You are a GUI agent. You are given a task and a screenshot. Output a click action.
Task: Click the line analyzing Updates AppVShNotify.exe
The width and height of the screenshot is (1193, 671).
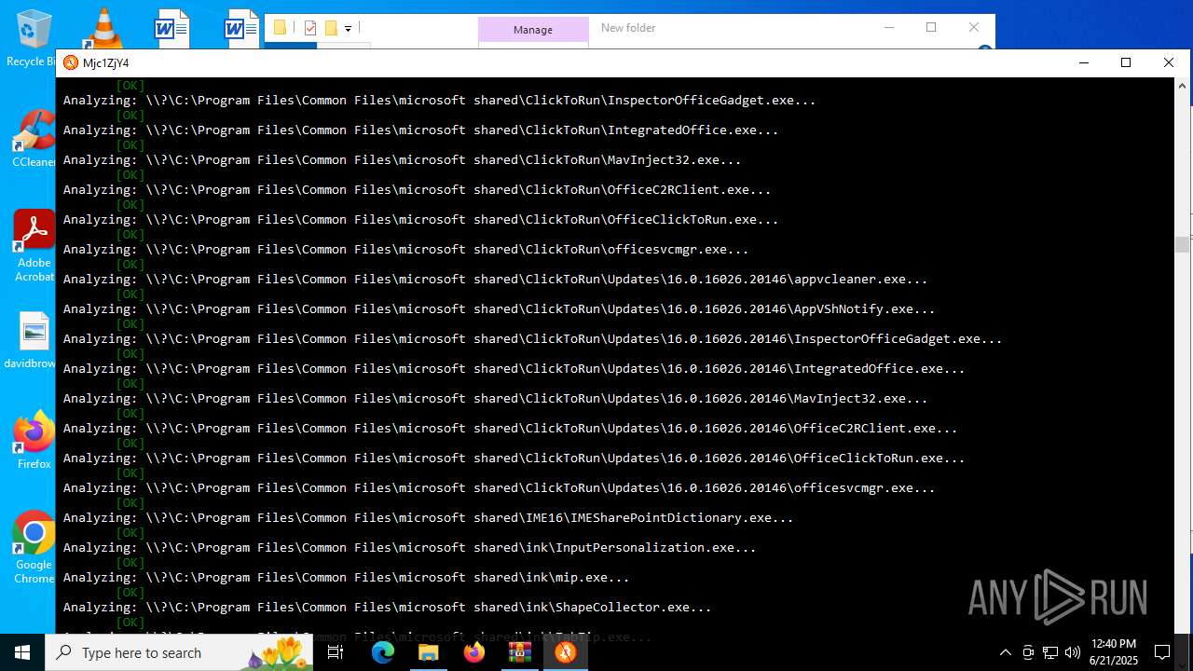(x=499, y=309)
